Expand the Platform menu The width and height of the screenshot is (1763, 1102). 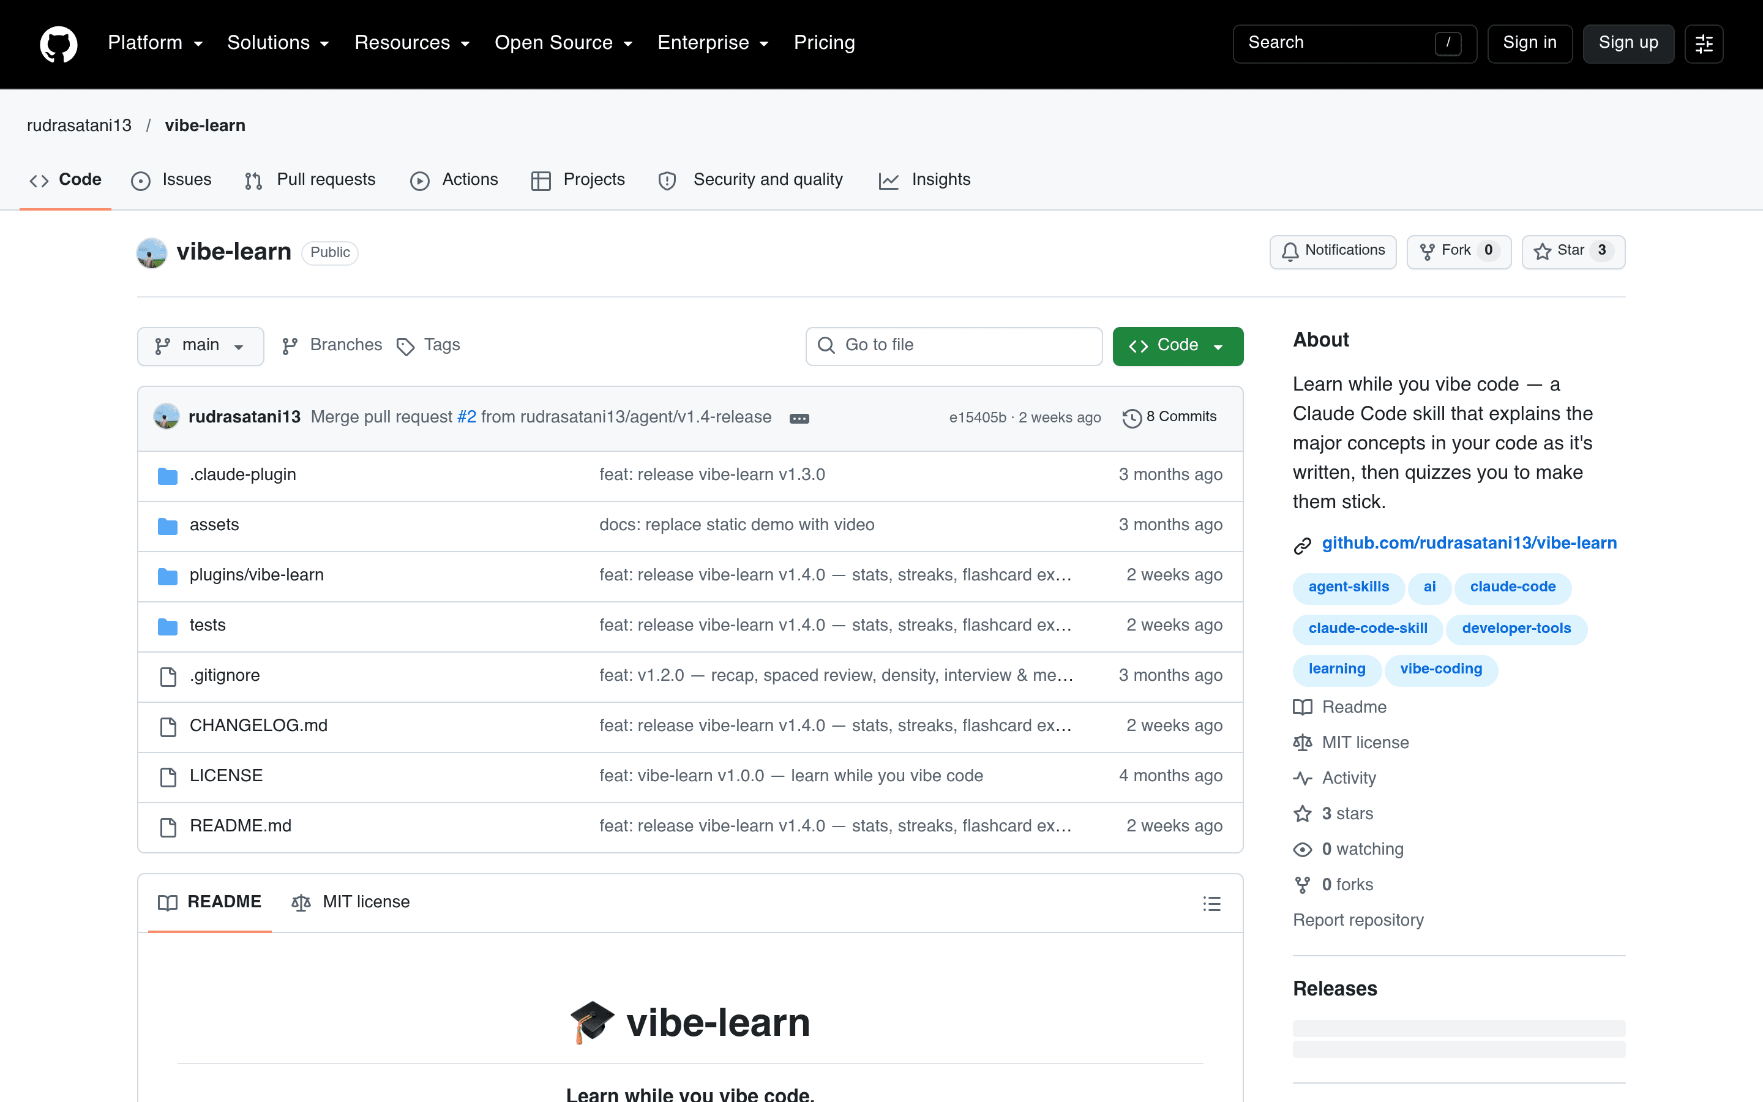[155, 43]
